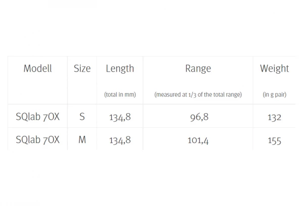
Task: Select the 155 weight value
Action: [x=274, y=141]
